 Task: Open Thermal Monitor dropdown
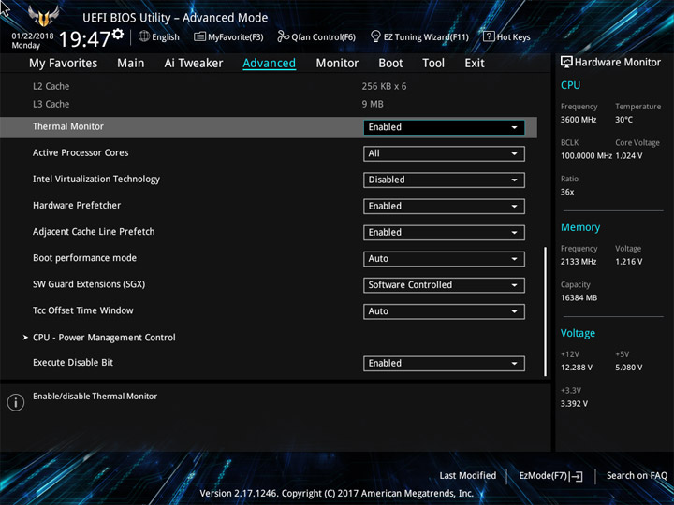point(444,127)
